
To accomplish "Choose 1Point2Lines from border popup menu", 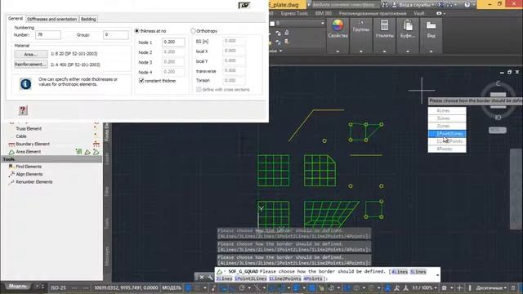I will (x=447, y=134).
